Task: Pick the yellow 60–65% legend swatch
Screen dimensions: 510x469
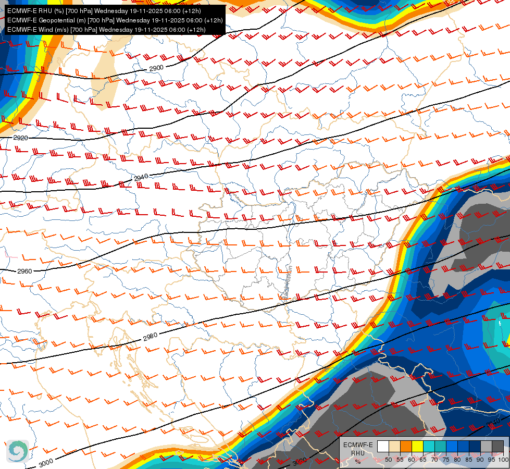Action: (x=418, y=446)
